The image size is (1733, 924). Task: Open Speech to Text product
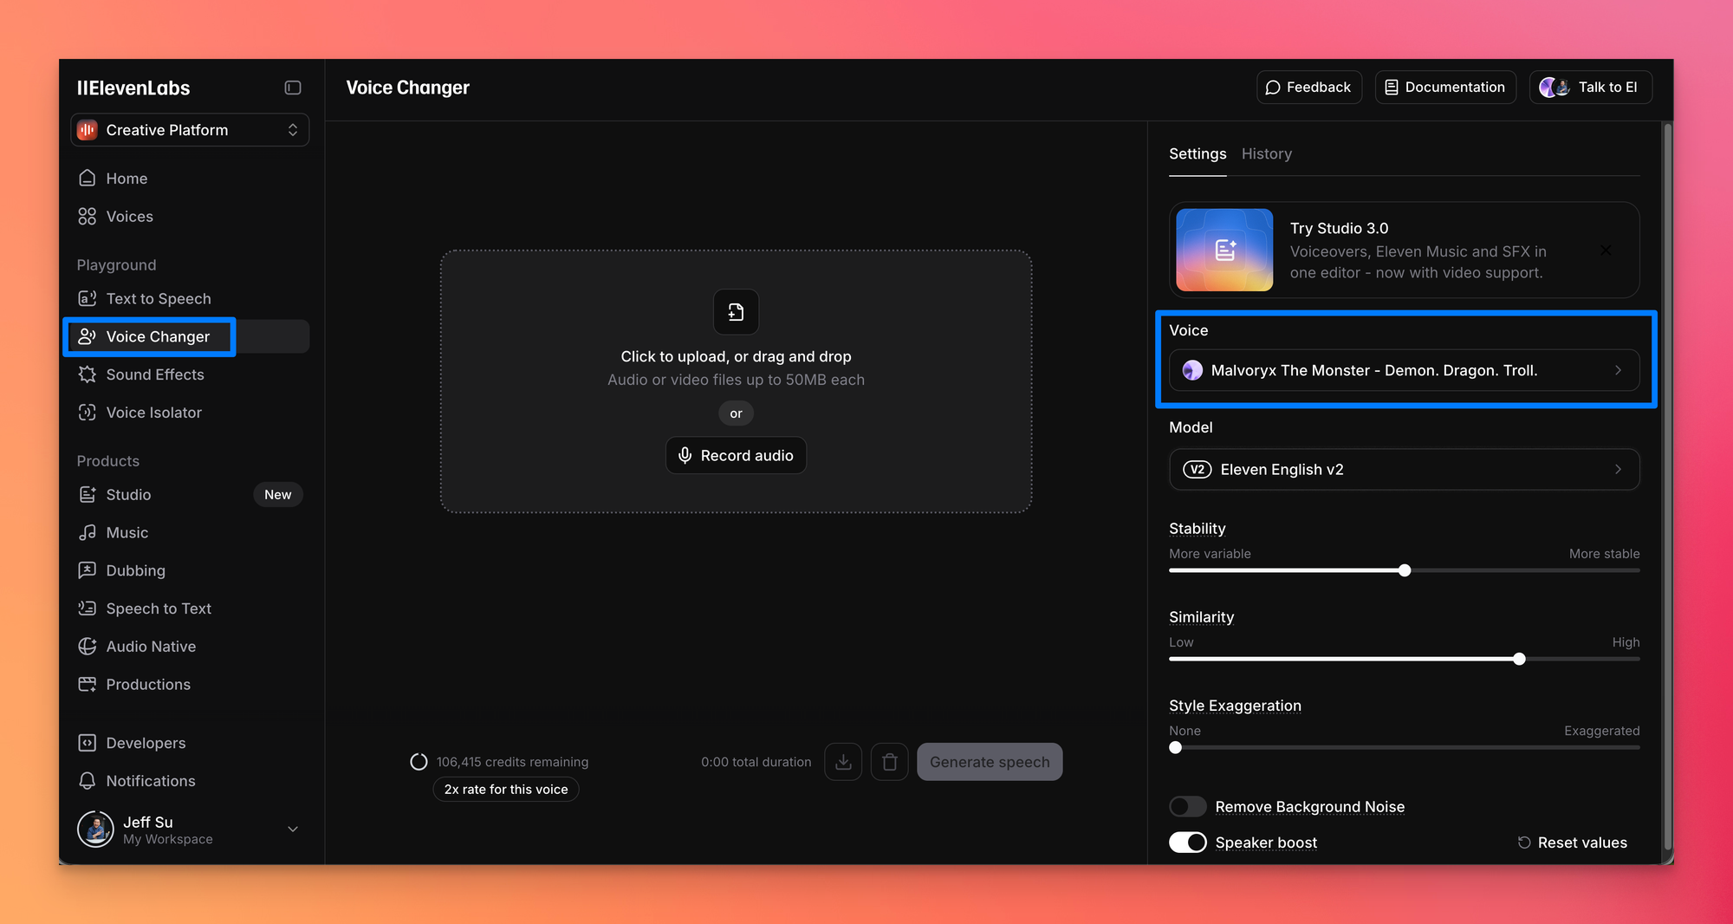(190, 608)
